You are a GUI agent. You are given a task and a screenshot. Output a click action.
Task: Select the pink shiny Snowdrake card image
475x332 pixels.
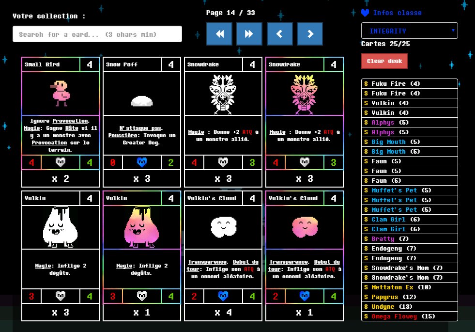(x=305, y=94)
